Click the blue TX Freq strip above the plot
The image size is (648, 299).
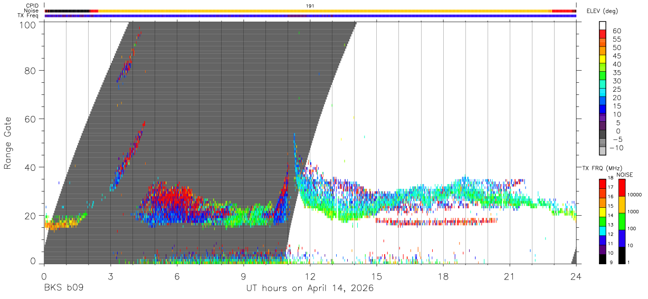pyautogui.click(x=310, y=16)
